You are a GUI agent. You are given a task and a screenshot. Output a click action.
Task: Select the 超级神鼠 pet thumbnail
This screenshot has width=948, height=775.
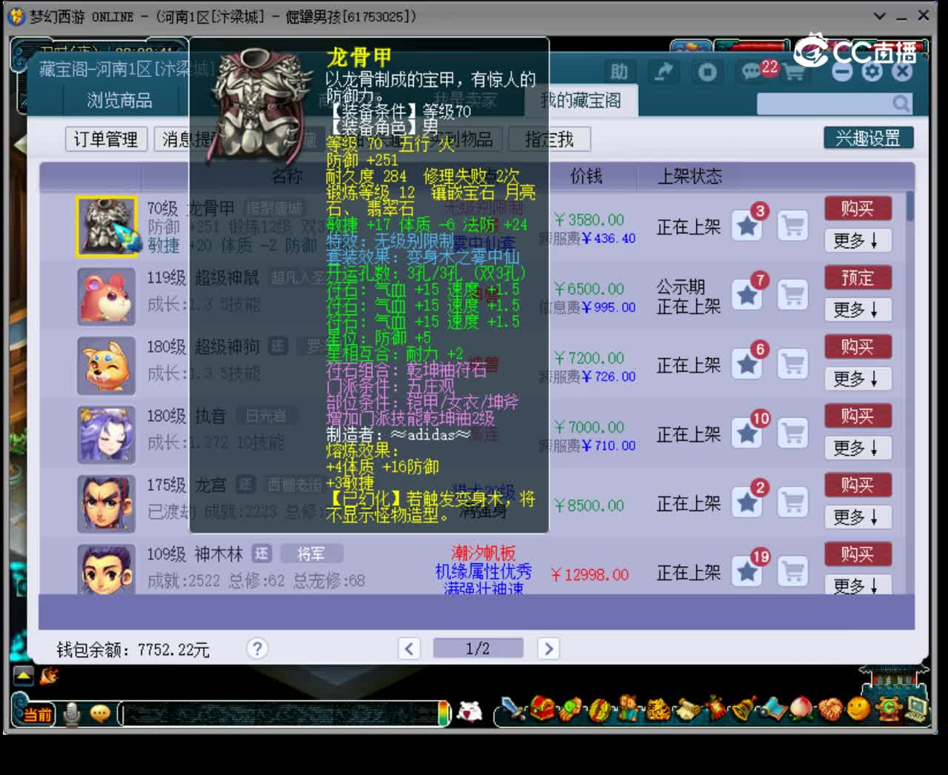tap(107, 296)
